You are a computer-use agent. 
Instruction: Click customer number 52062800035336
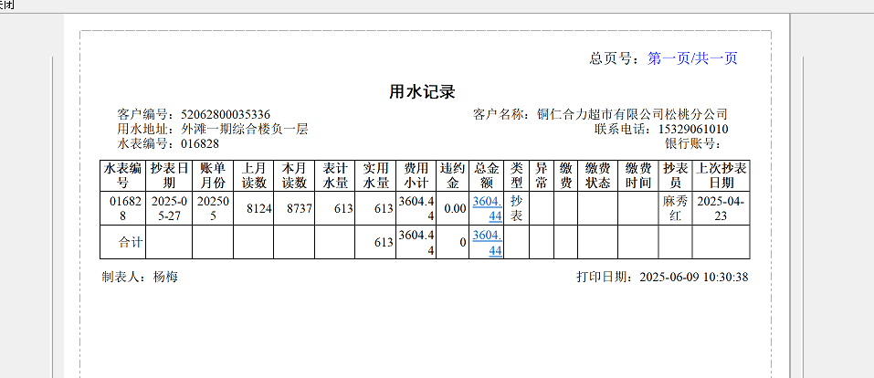(x=226, y=114)
